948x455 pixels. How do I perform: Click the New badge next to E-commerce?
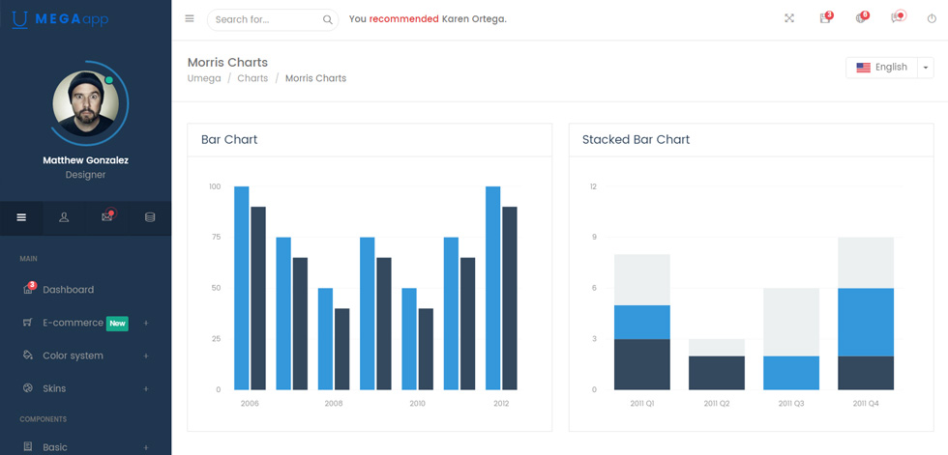tap(117, 324)
